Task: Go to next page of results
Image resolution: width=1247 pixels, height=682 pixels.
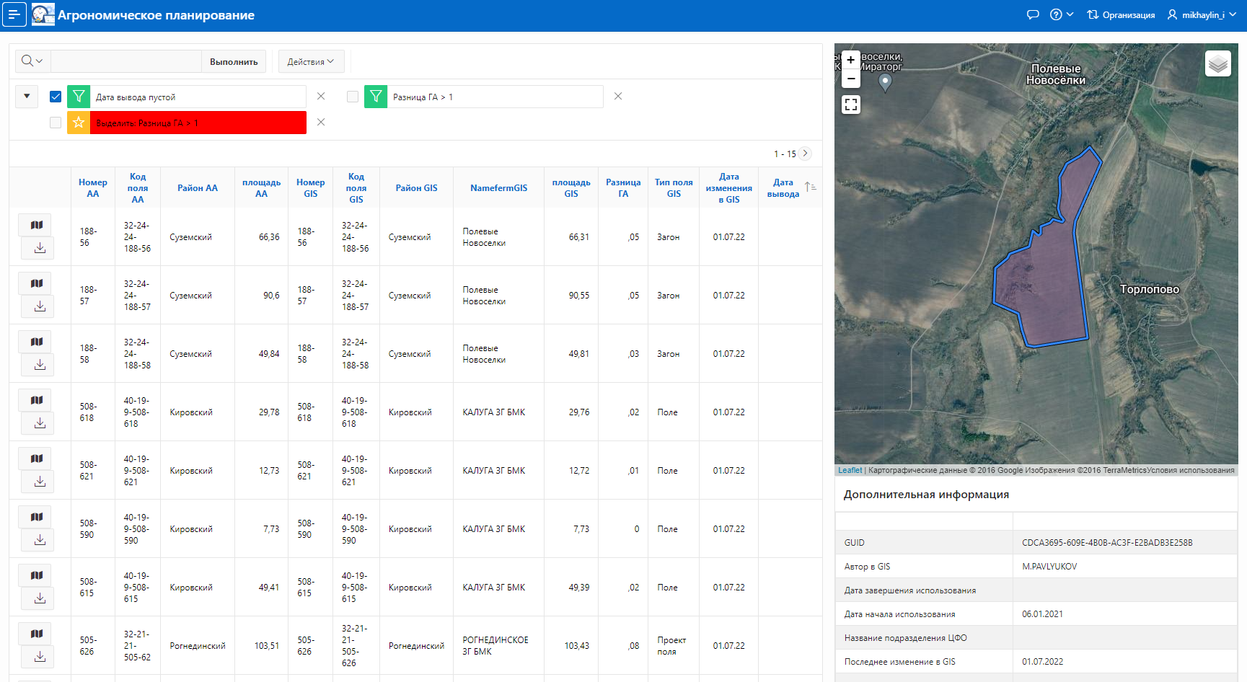Action: pyautogui.click(x=806, y=154)
